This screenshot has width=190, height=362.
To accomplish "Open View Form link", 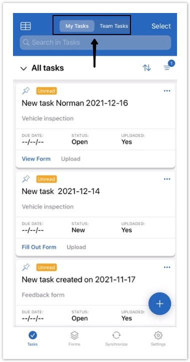I will coord(36,159).
